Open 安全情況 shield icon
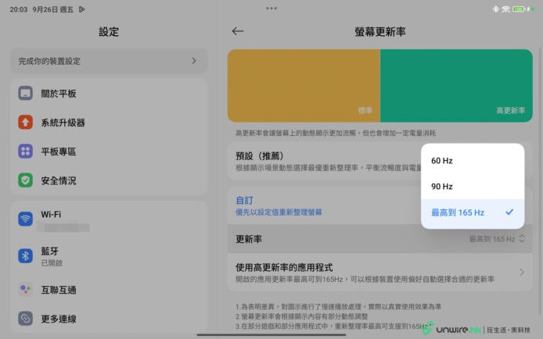543x339 pixels. (x=26, y=180)
